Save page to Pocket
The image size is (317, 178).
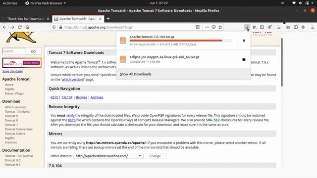click(x=213, y=27)
